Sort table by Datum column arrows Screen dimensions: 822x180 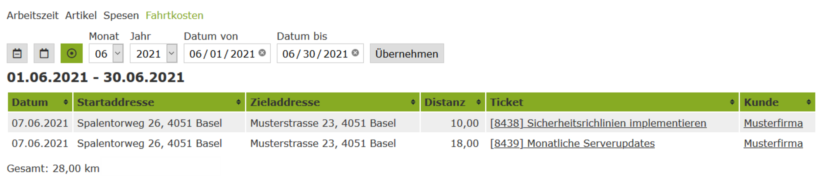click(66, 102)
